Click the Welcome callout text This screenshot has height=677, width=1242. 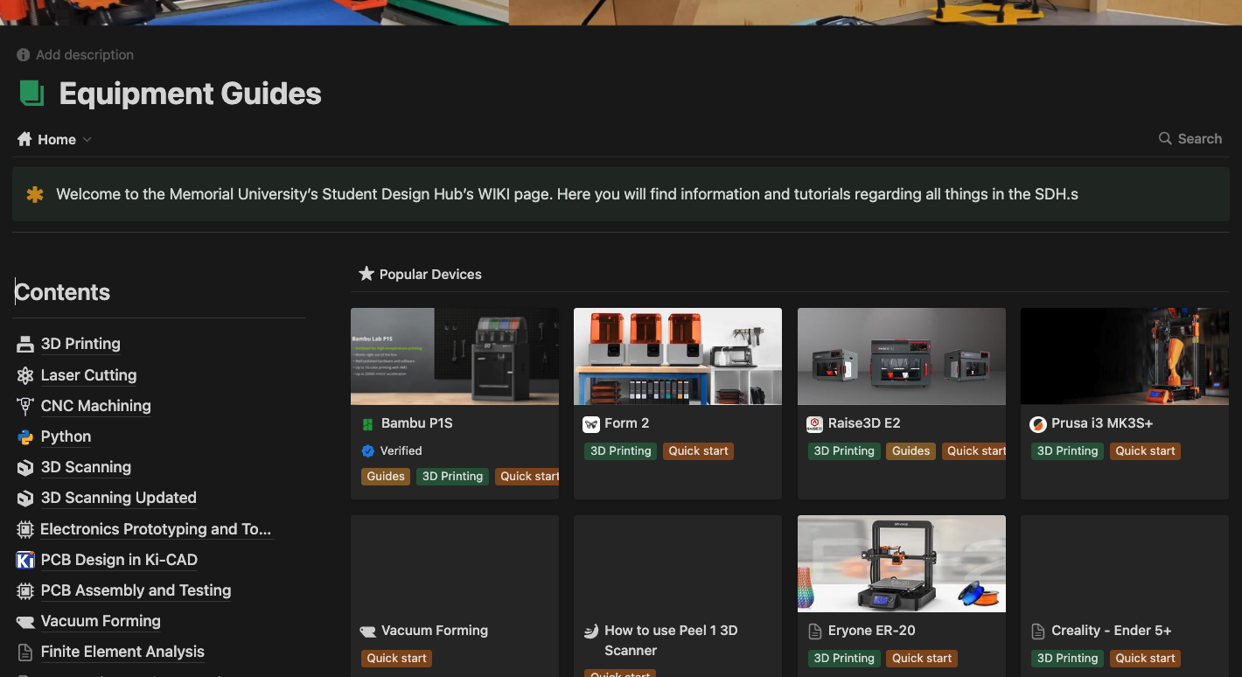point(567,194)
